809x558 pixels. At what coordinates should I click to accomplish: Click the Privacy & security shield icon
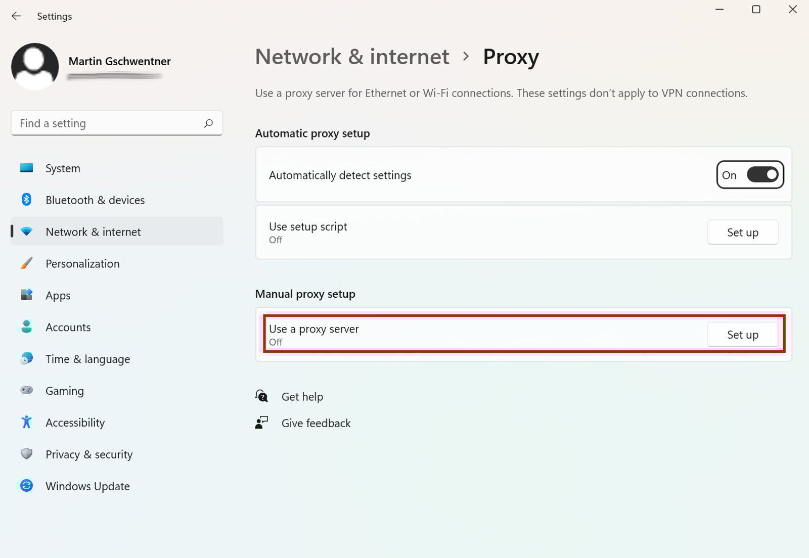26,454
